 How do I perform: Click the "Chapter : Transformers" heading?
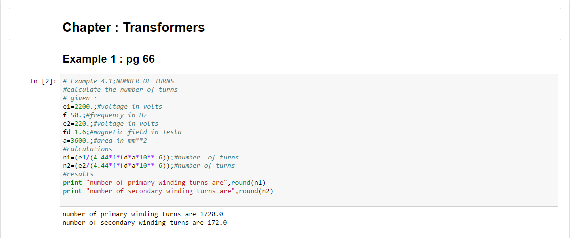click(133, 27)
